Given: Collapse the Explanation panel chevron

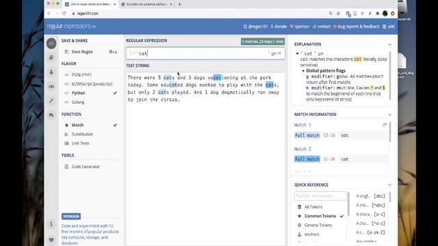Looking at the screenshot, I should click(x=389, y=44).
